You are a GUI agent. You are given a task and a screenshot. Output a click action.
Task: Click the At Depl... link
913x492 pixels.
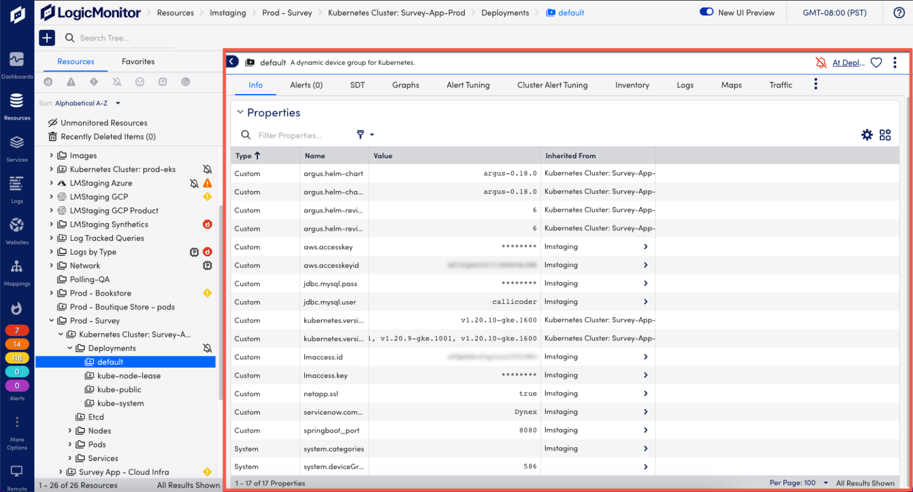coord(849,62)
